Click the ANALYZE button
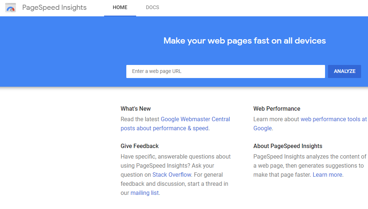This screenshot has height=209, width=368. point(345,71)
